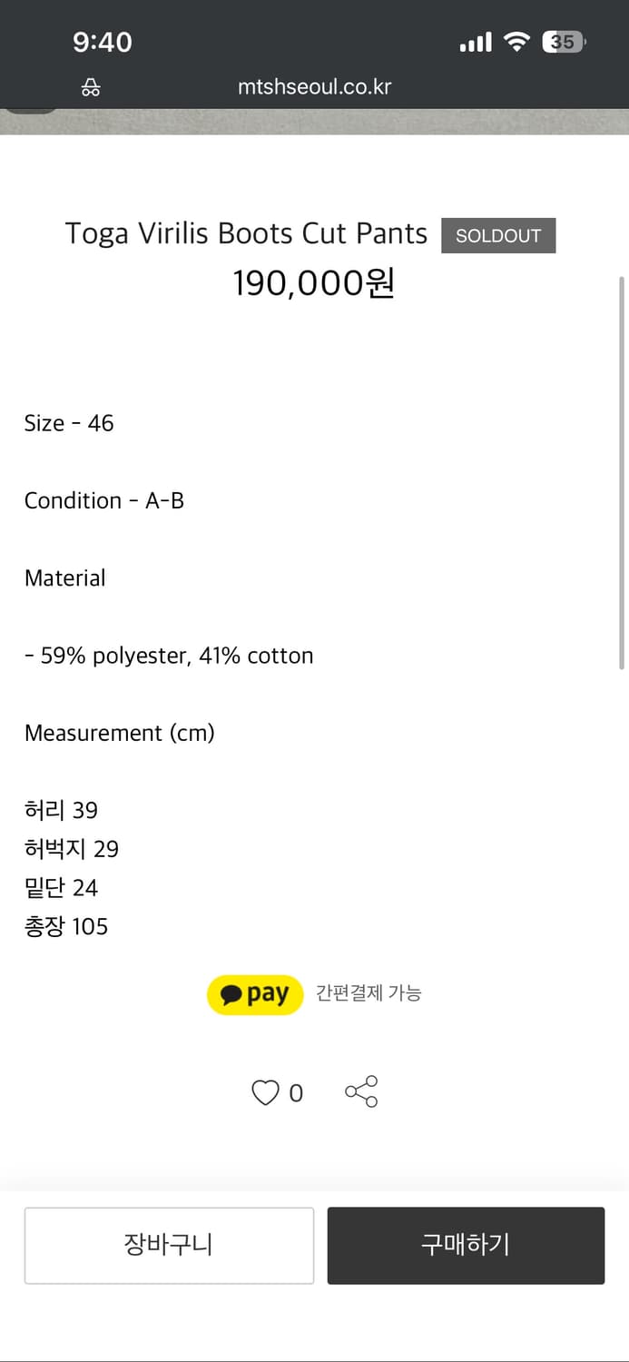Open the site structure icon beside the address bar

pyautogui.click(x=90, y=86)
